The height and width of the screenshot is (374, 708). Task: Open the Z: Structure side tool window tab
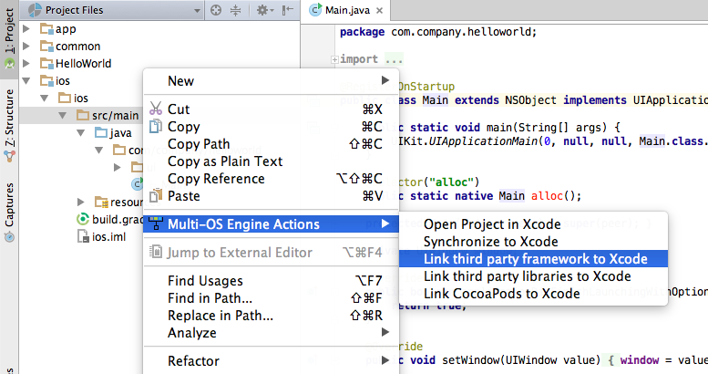(9, 126)
